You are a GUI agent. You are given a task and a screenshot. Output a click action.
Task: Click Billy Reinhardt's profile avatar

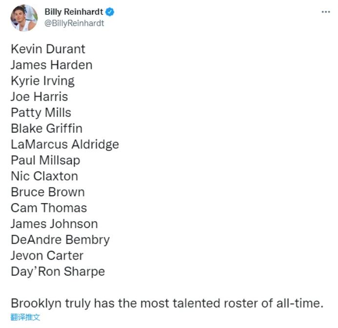[24, 18]
